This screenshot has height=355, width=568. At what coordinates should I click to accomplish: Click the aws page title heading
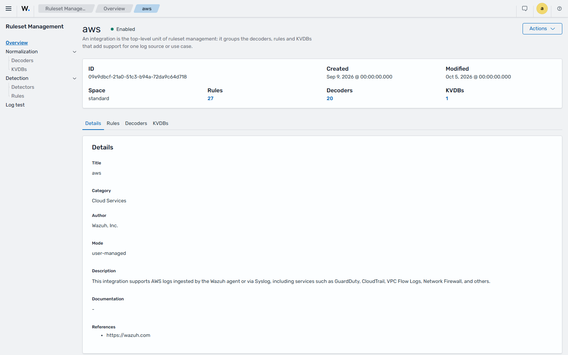pyautogui.click(x=92, y=29)
